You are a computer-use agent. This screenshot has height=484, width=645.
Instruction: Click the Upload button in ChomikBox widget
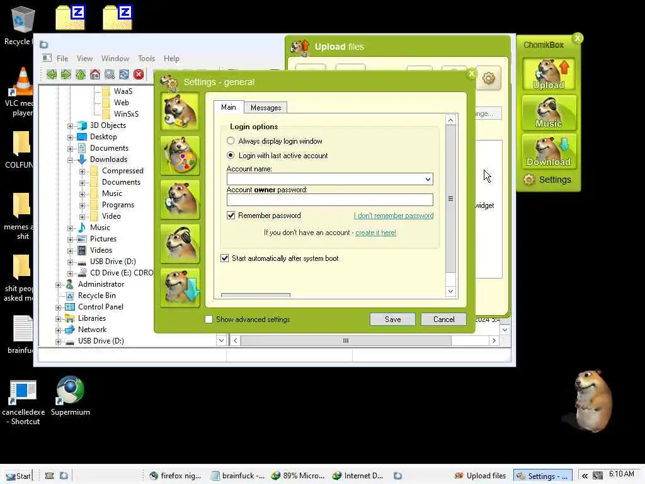pyautogui.click(x=549, y=74)
